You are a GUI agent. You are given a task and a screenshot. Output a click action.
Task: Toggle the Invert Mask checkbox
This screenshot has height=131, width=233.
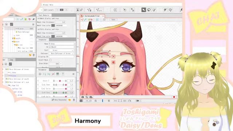[50, 60]
